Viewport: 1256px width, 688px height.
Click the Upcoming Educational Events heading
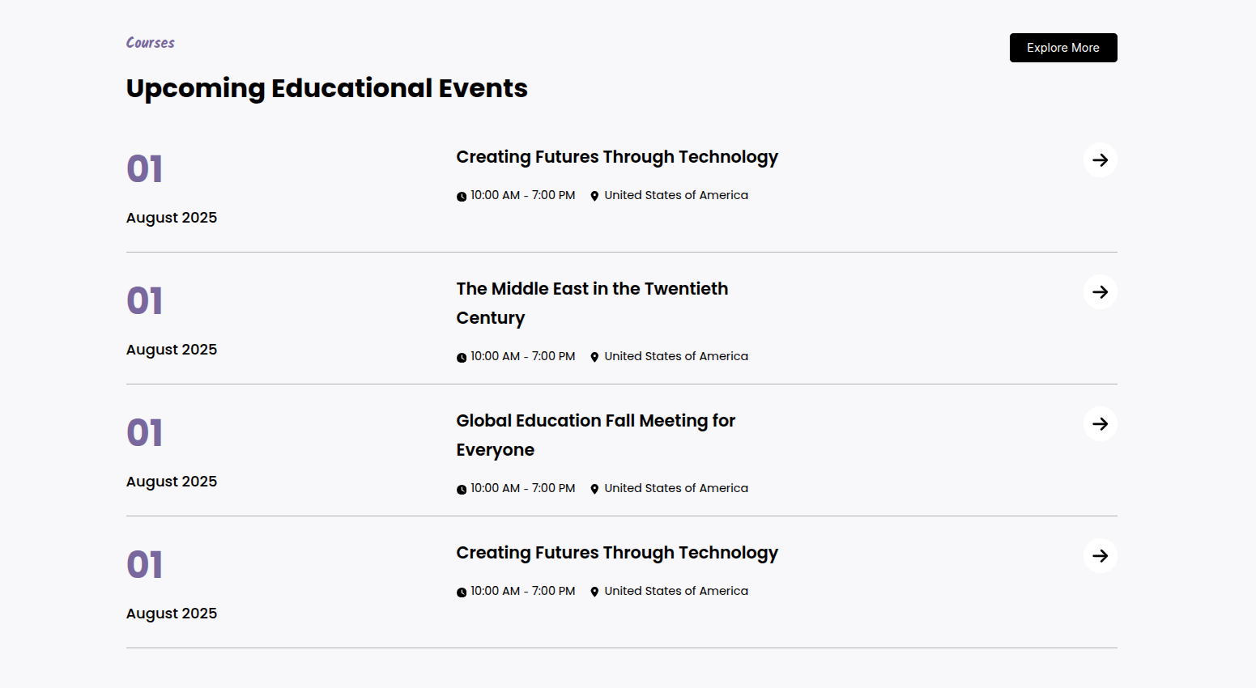326,88
